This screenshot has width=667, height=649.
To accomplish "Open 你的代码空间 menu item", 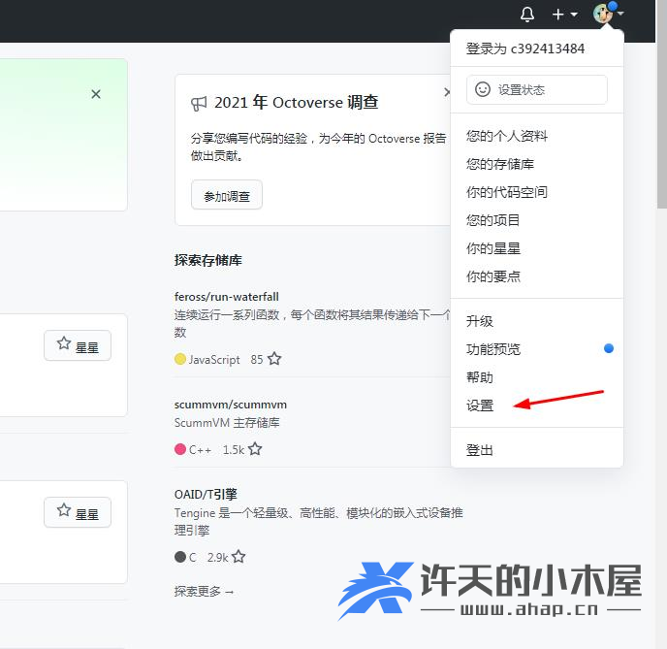I will pos(507,192).
